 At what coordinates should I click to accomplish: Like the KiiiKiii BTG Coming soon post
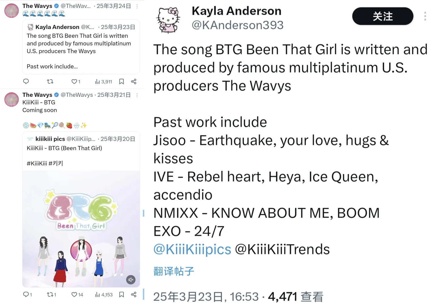77,295
